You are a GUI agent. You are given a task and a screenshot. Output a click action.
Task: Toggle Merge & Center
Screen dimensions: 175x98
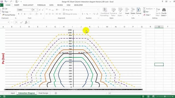tap(70, 14)
